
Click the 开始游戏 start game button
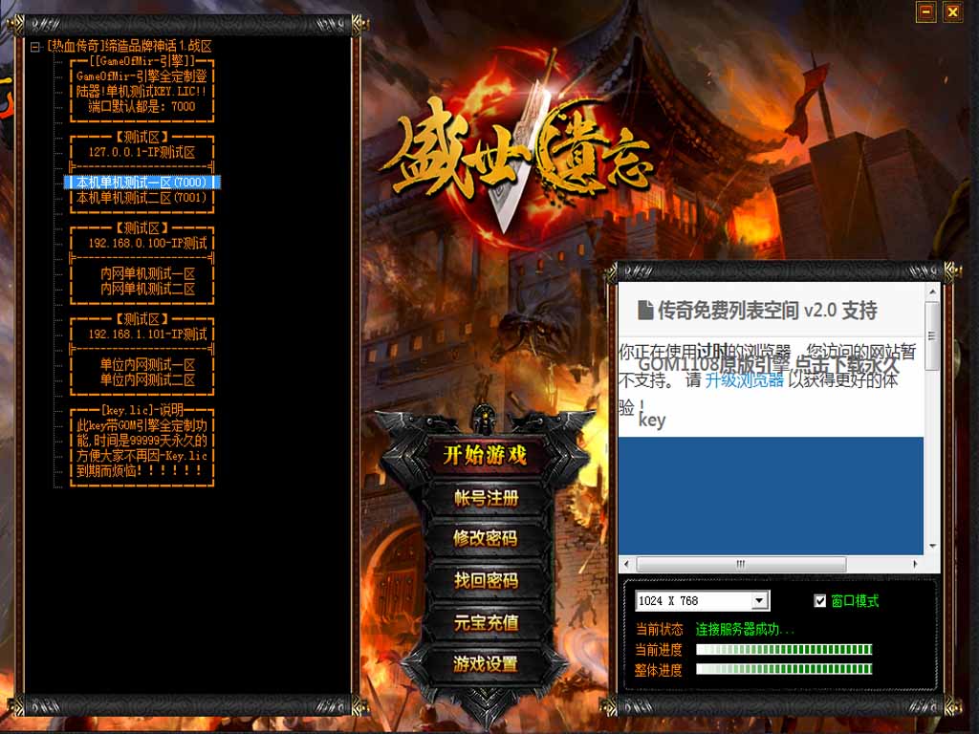pos(485,455)
